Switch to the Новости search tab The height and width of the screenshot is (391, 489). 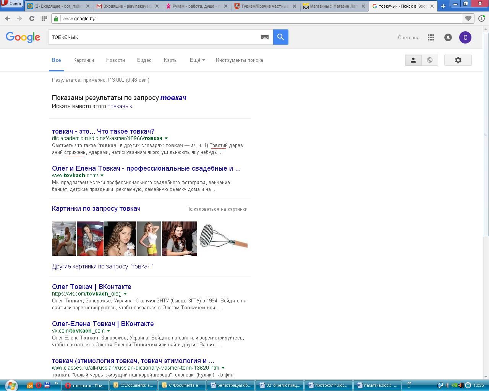115,60
